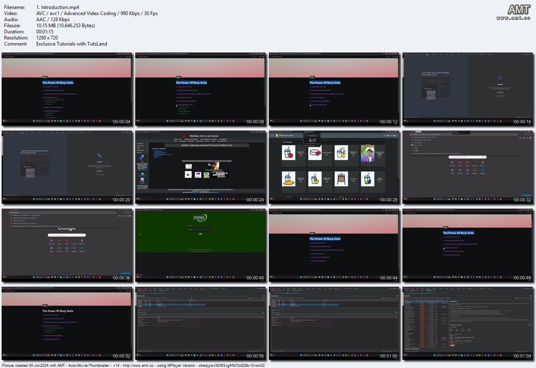Open the Intruder frame stamped 00:00:20

pyautogui.click(x=67, y=166)
